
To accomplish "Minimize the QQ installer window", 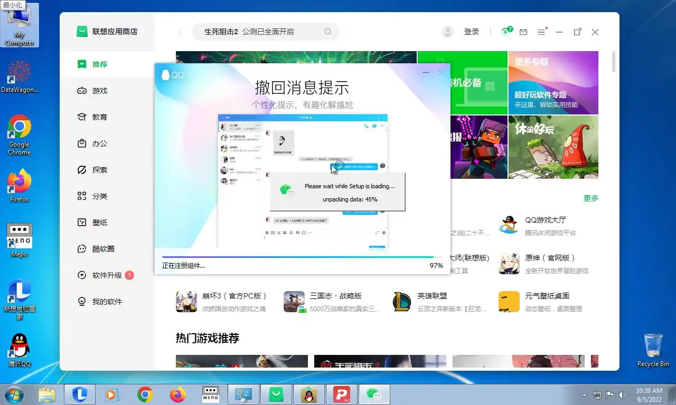I will click(x=426, y=72).
